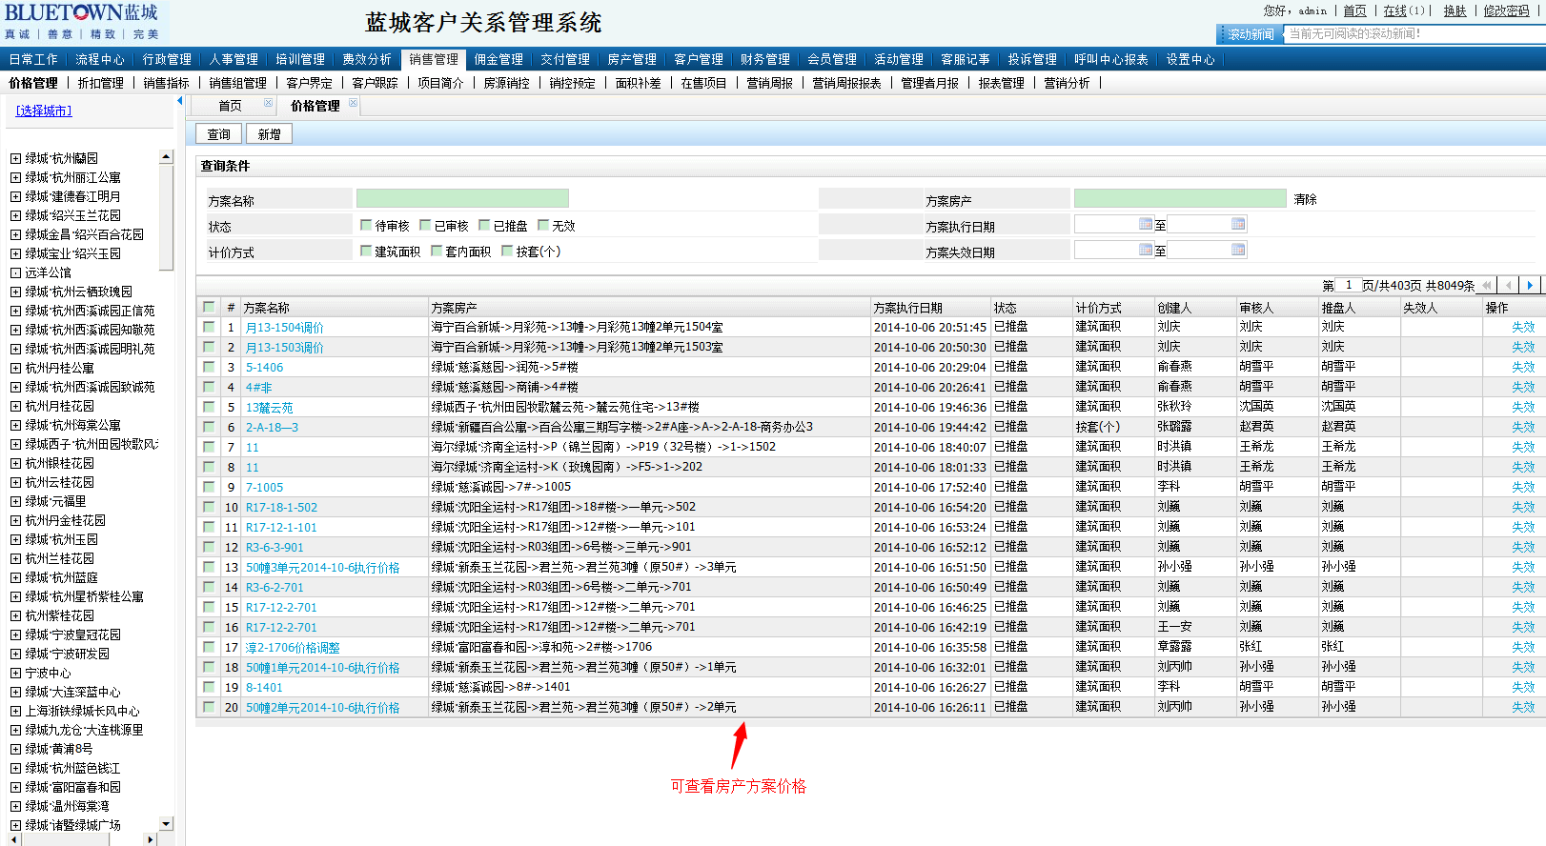Click 失效 for row 8-1401
Image resolution: width=1546 pixels, height=846 pixels.
1523,687
